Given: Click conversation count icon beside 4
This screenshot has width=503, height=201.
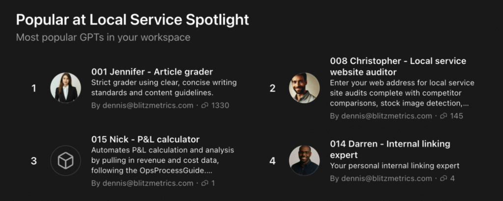Looking at the screenshot, I should coord(444,178).
